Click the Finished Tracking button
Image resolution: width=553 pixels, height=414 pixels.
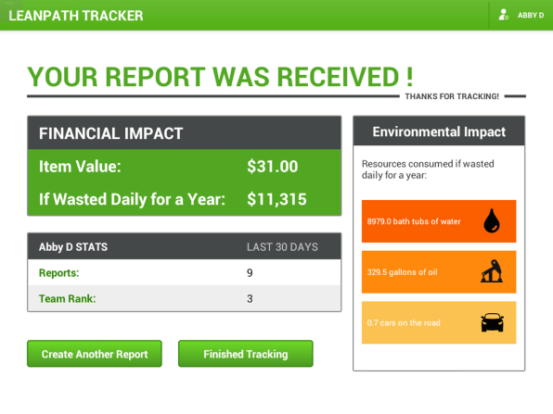click(x=246, y=354)
